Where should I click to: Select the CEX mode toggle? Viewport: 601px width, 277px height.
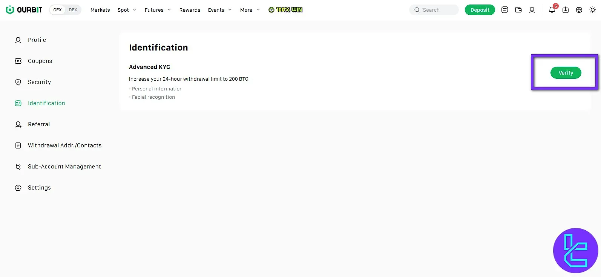[x=57, y=10]
